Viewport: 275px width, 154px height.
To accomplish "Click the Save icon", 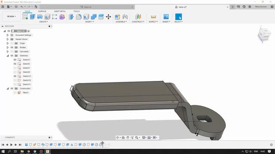I will (x=16, y=7).
